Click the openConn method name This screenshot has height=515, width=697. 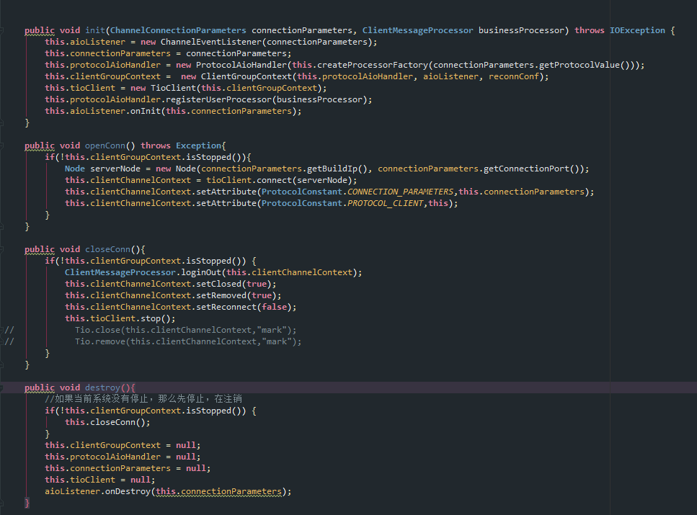coord(105,145)
